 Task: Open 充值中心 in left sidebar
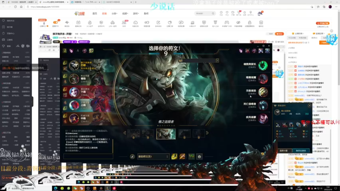(10, 34)
